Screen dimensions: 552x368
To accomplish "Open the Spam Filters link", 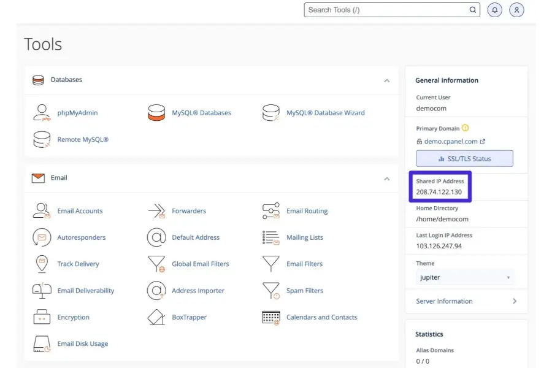I will pos(305,291).
